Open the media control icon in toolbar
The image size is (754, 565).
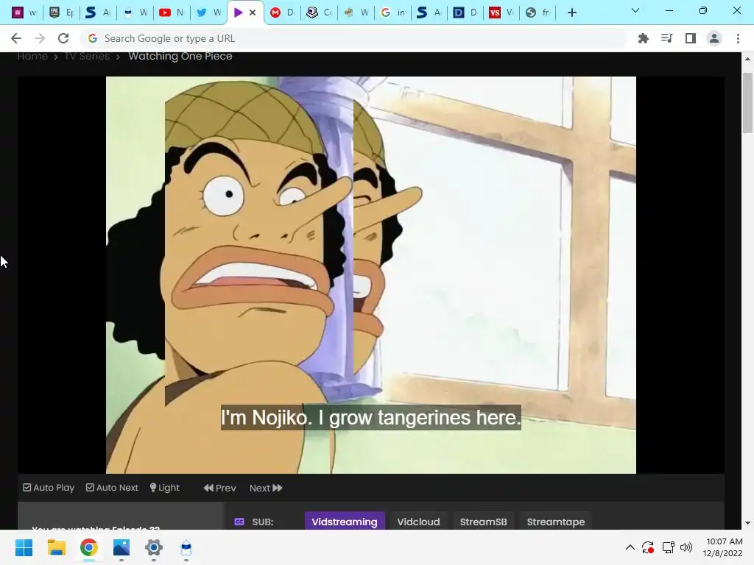(x=666, y=38)
